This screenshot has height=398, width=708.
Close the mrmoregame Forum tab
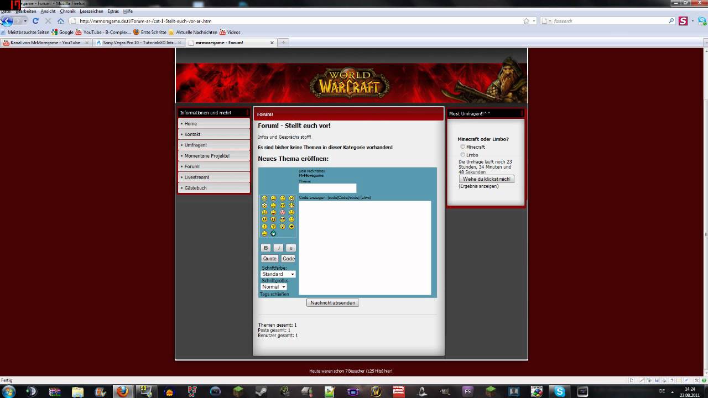coord(272,43)
